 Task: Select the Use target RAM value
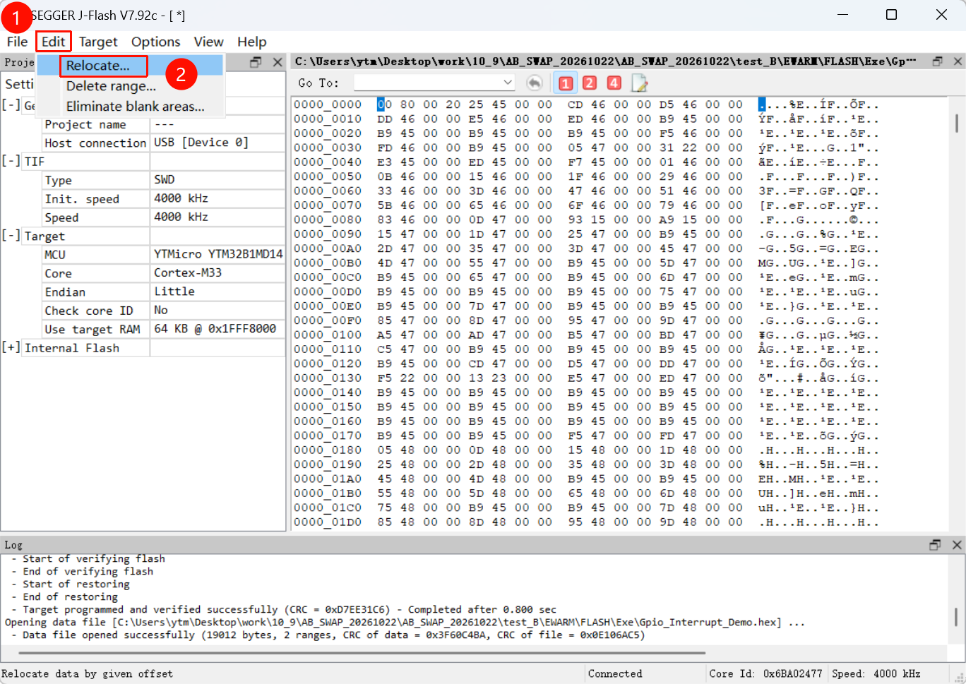[x=217, y=329]
